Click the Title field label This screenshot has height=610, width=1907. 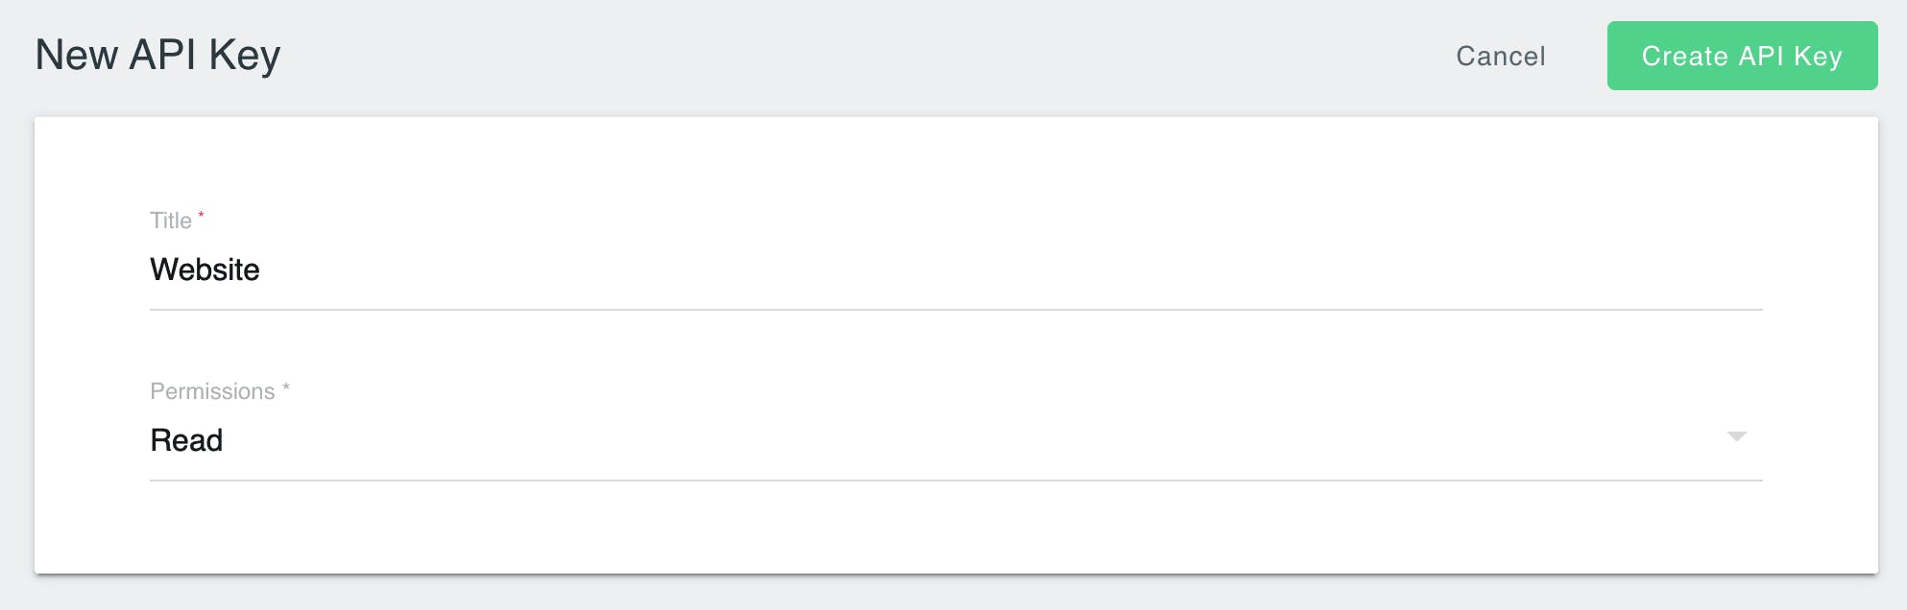pyautogui.click(x=171, y=221)
